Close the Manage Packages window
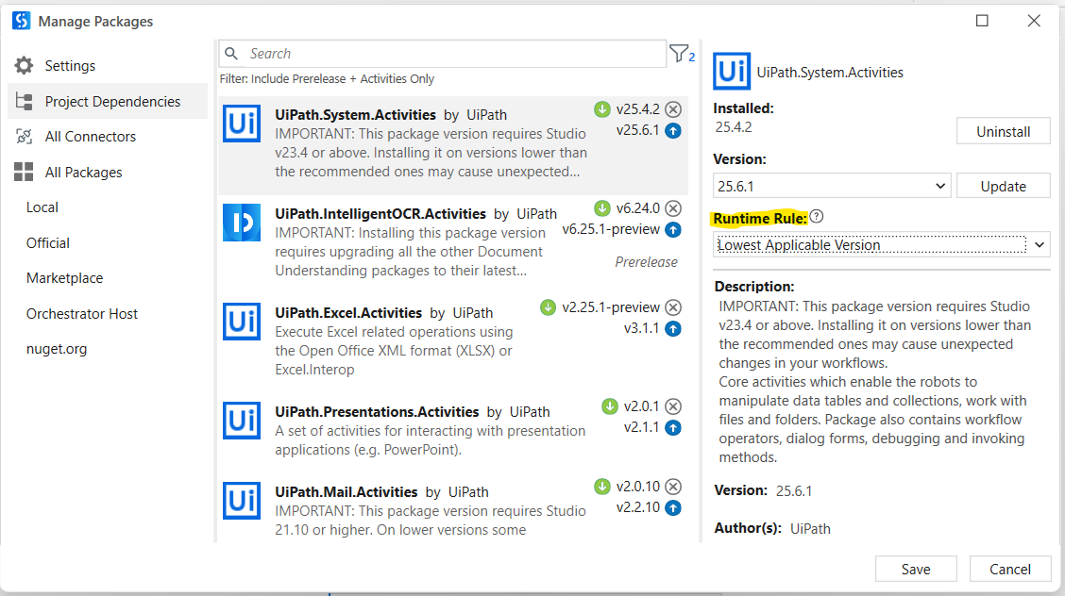This screenshot has height=596, width=1065. [1034, 21]
